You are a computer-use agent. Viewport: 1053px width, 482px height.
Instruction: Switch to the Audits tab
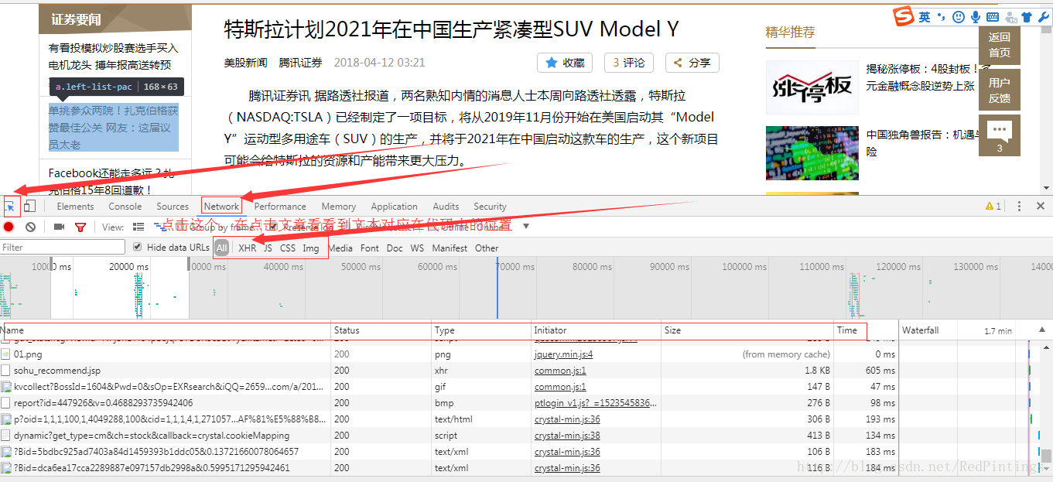[x=446, y=207]
